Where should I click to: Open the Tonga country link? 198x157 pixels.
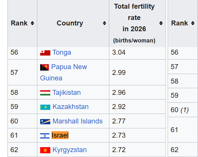click(x=62, y=52)
